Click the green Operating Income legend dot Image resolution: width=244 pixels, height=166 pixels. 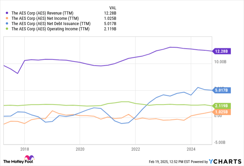pyautogui.click(x=7, y=29)
